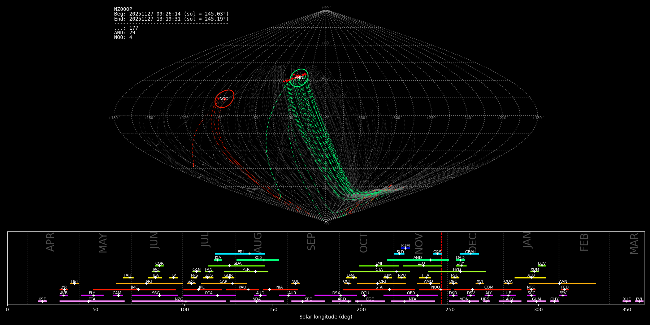Screen dimensions: 650x325
Task: Click the QUA shower bar in January
Action: pyautogui.click(x=508, y=283)
